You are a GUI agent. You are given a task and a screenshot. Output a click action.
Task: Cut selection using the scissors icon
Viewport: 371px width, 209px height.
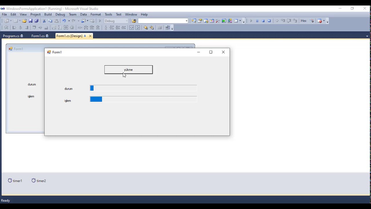click(x=44, y=21)
